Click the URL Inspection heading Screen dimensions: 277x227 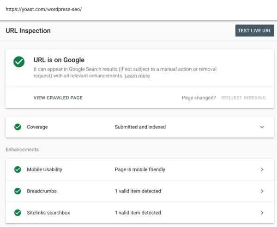[x=28, y=31]
